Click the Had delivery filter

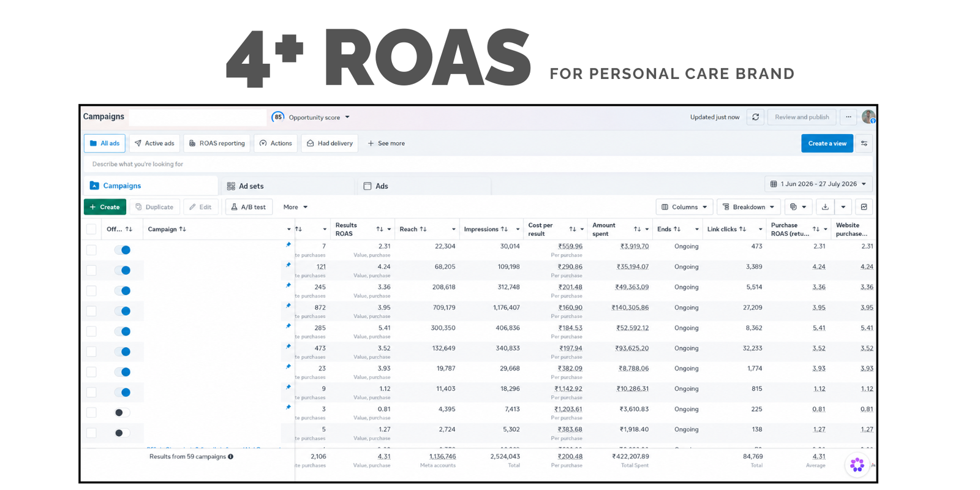coord(330,143)
